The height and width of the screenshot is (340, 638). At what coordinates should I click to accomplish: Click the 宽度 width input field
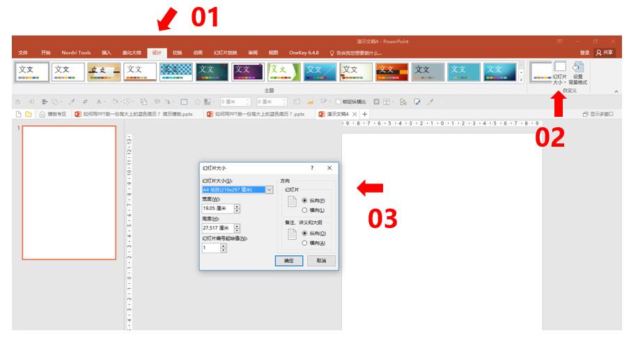tap(218, 209)
